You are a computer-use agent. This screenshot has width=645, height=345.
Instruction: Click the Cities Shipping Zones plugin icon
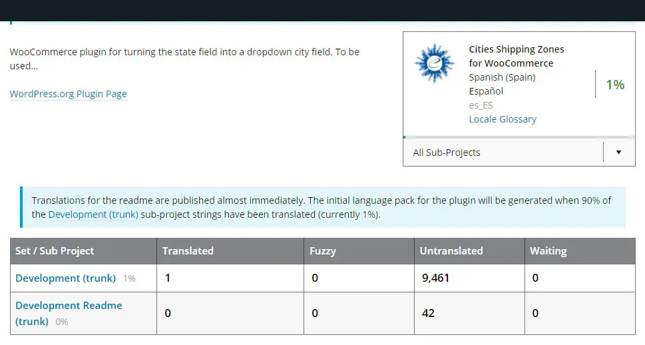point(434,64)
